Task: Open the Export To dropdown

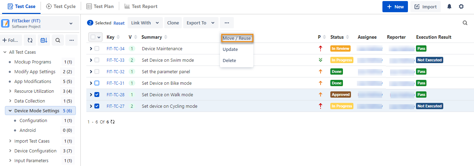Action: click(x=201, y=23)
